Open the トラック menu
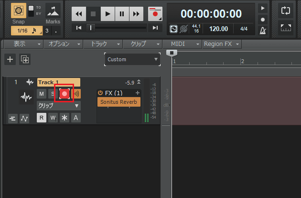 103,44
